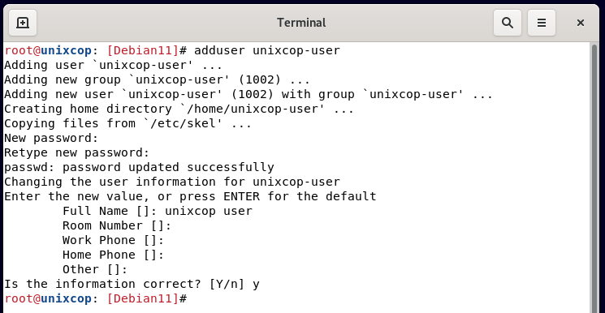Click the "New password:" prompt line
Viewport: 605px width, 313px height.
[51, 138]
